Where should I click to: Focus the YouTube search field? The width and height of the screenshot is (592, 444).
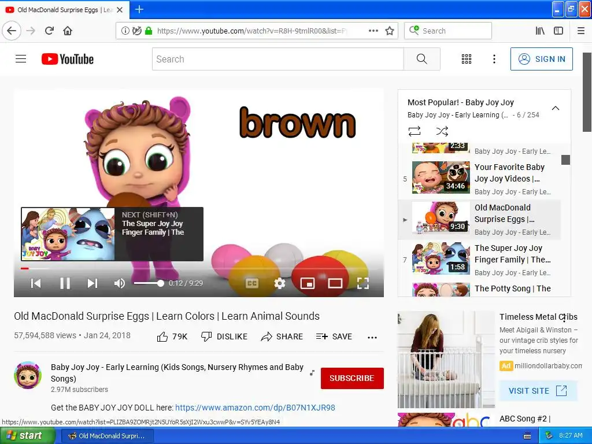[278, 59]
